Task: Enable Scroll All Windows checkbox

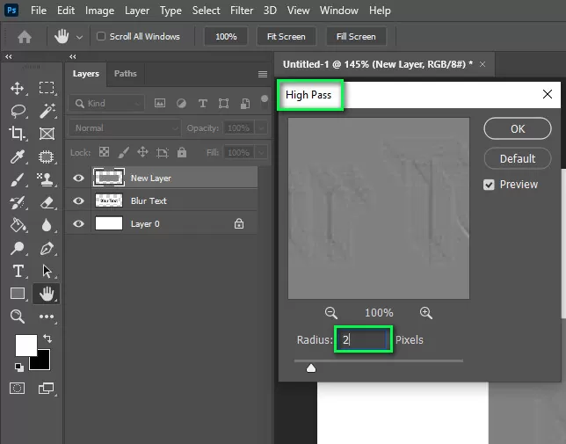Action: [x=101, y=36]
